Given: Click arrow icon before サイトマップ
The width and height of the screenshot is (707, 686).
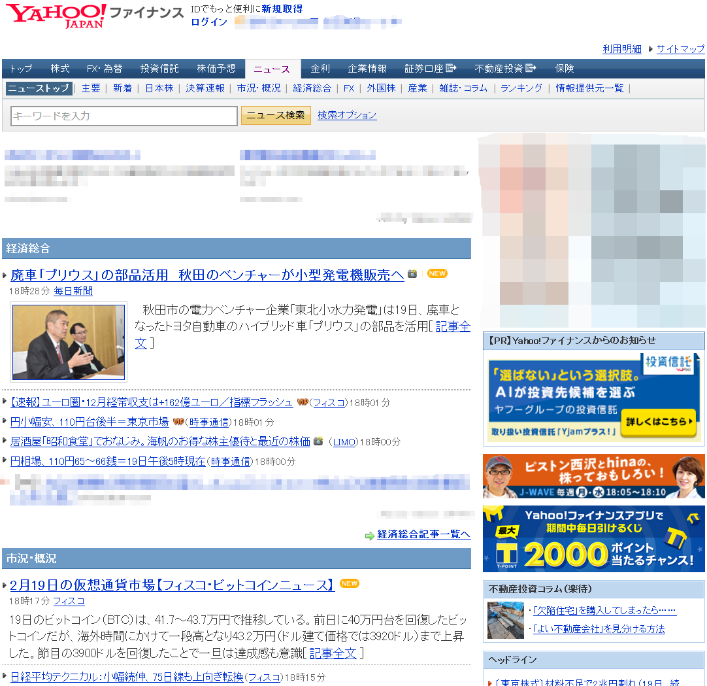Looking at the screenshot, I should (x=650, y=49).
